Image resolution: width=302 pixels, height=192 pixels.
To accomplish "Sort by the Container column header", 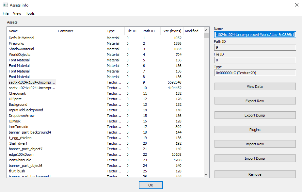I will (x=81, y=31).
